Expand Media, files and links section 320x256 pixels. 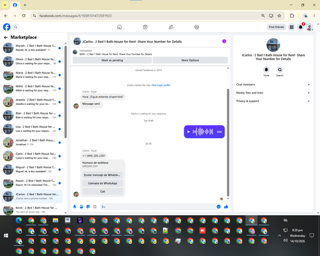coord(273,93)
